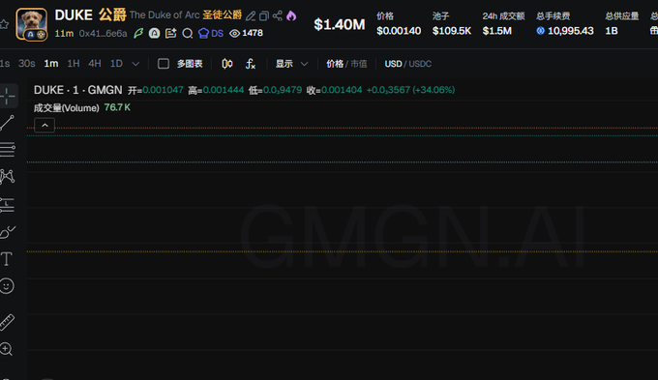Viewport: 658px width, 380px height.
Task: Click the eye watchers count 1478
Action: point(247,33)
